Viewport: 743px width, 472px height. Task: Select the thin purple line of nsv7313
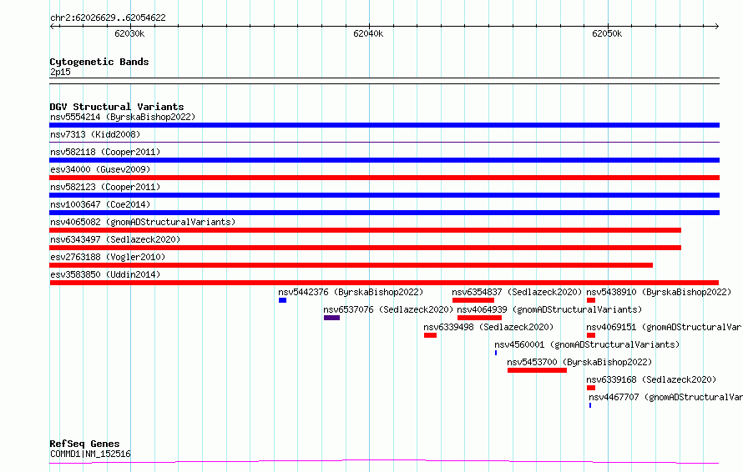[384, 142]
